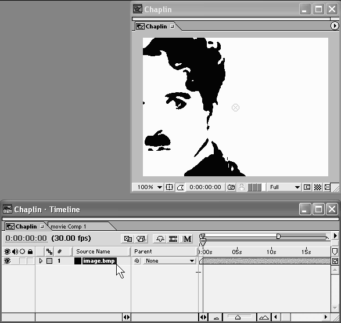This screenshot has height=323, width=341.
Task: Click the parent pick whip for image.bmp
Action: click(137, 261)
